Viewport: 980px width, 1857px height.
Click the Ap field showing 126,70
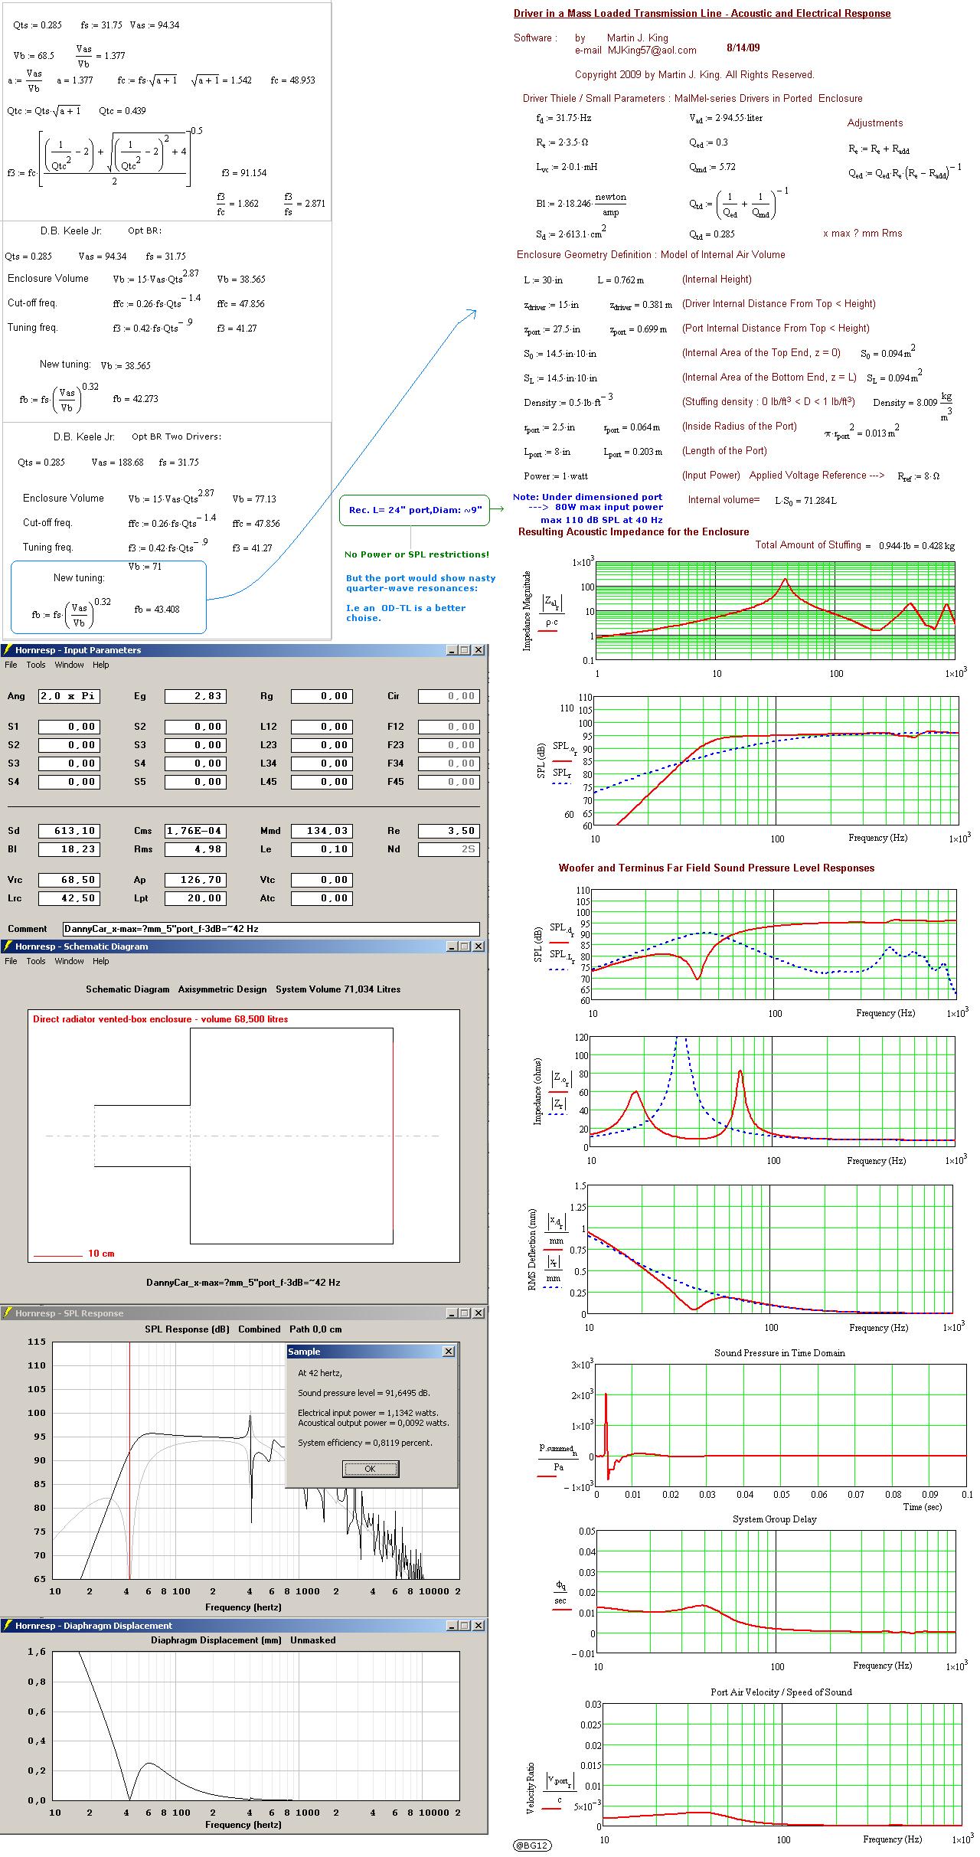click(x=195, y=880)
